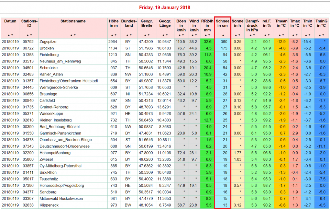Image resolution: width=330 pixels, height=209 pixels.
Task: Sort Bundesland column descending
Action: click(130, 35)
